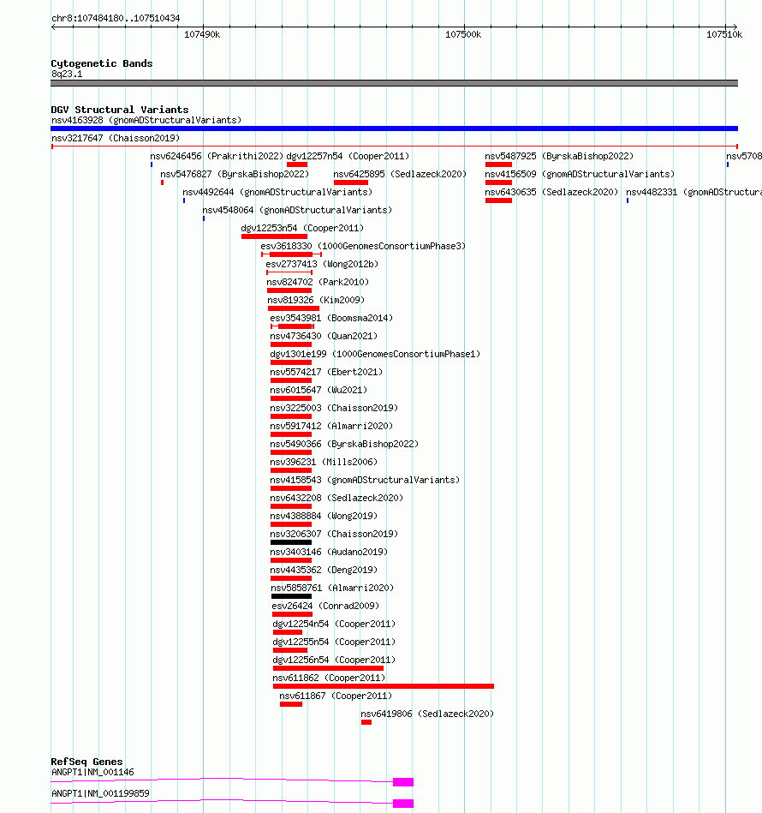Click nsv5858761 (Almarri2020) label

(332, 588)
